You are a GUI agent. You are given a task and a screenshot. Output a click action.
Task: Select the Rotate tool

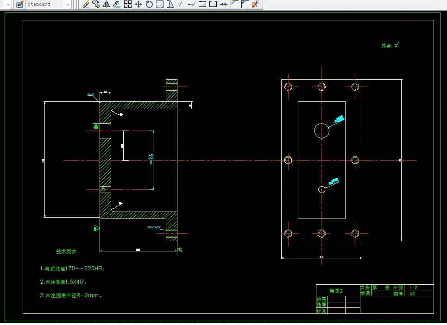149,4
